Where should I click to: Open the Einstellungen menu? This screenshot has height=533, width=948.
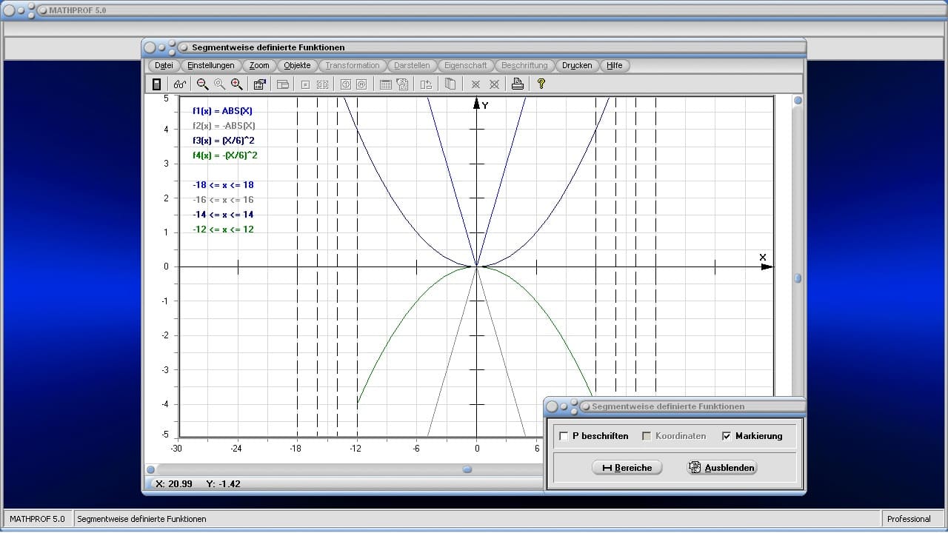click(x=211, y=65)
